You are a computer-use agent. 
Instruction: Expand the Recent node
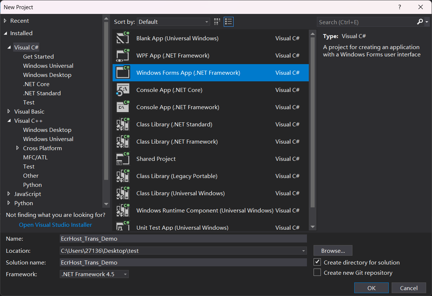5,21
